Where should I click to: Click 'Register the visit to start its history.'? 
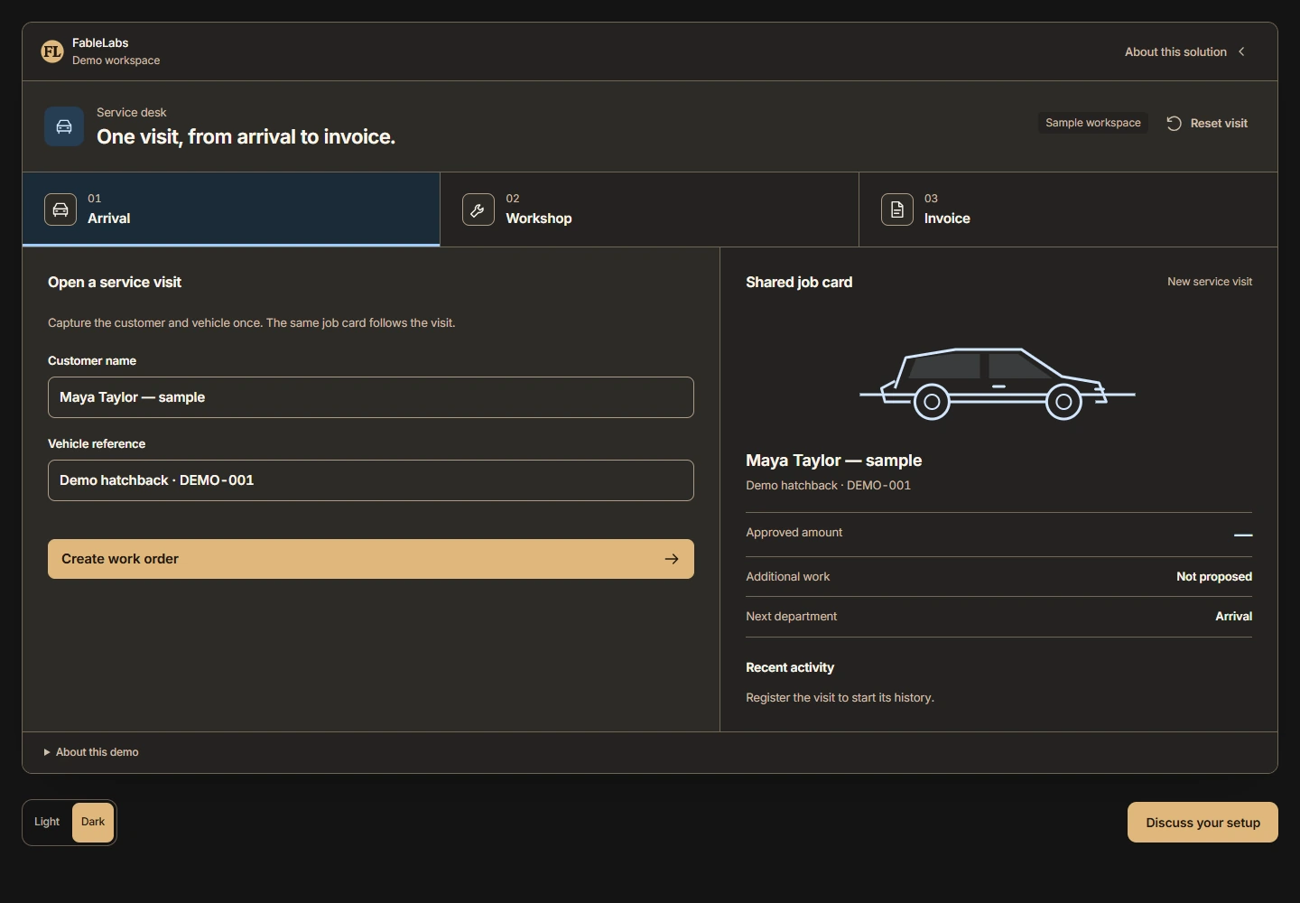[x=840, y=698]
